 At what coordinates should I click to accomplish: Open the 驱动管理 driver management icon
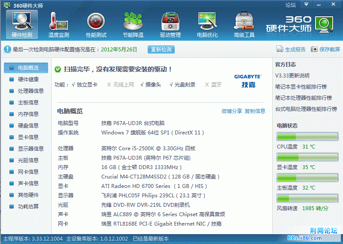(x=170, y=24)
